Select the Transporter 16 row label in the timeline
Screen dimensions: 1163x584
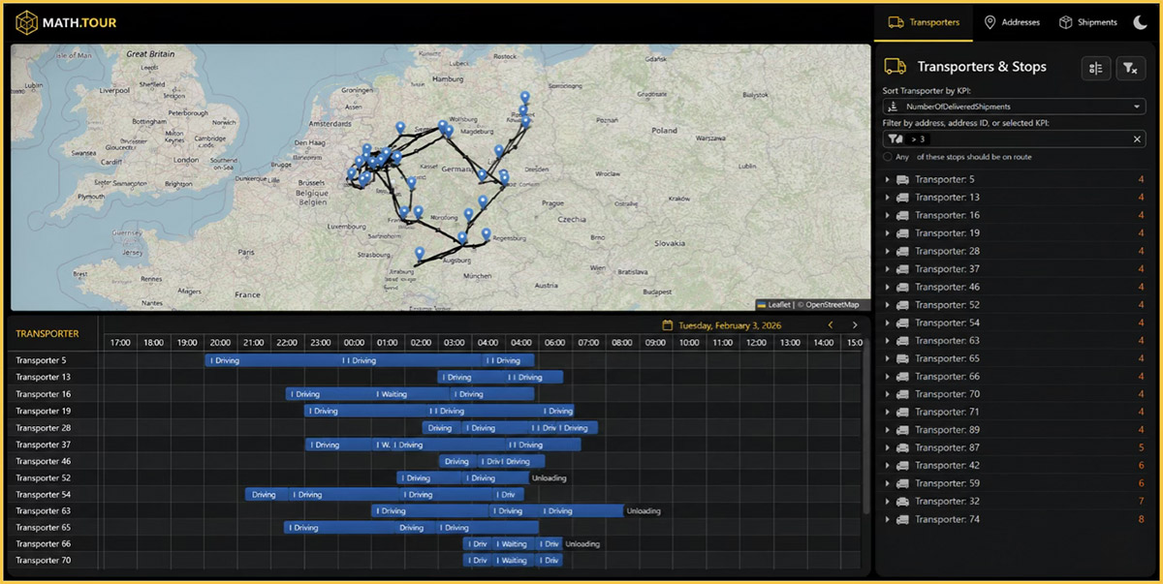(44, 394)
